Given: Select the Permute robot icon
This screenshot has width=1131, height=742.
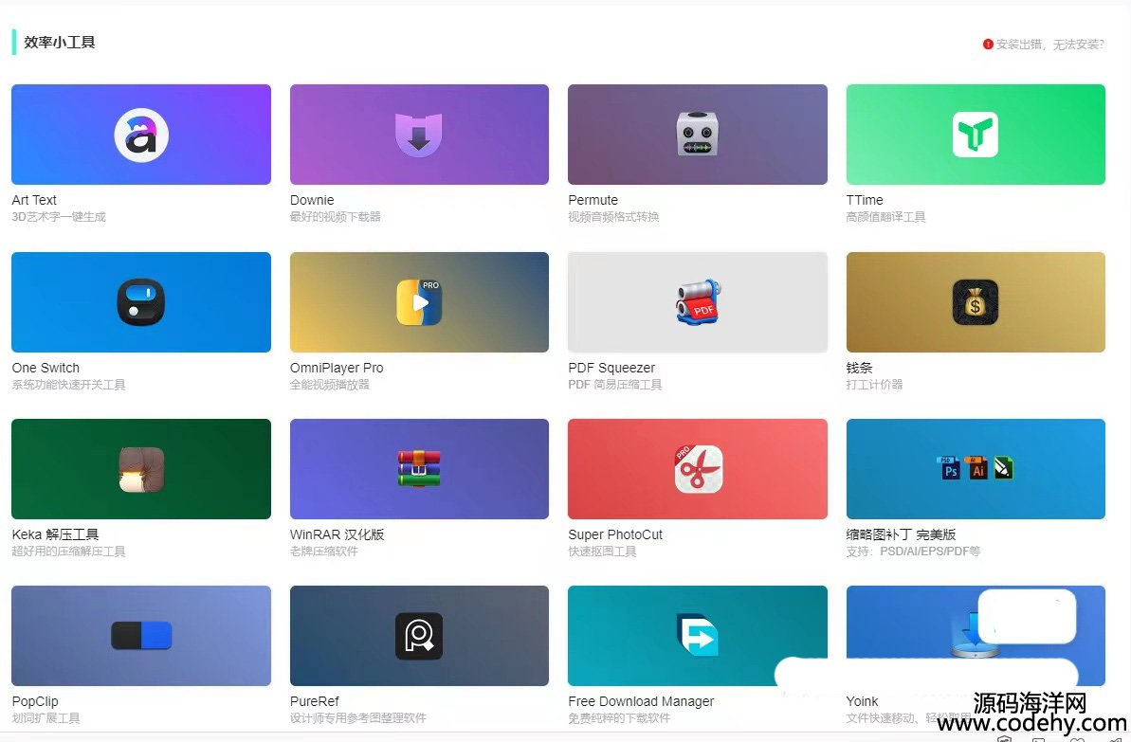Looking at the screenshot, I should click(x=697, y=135).
